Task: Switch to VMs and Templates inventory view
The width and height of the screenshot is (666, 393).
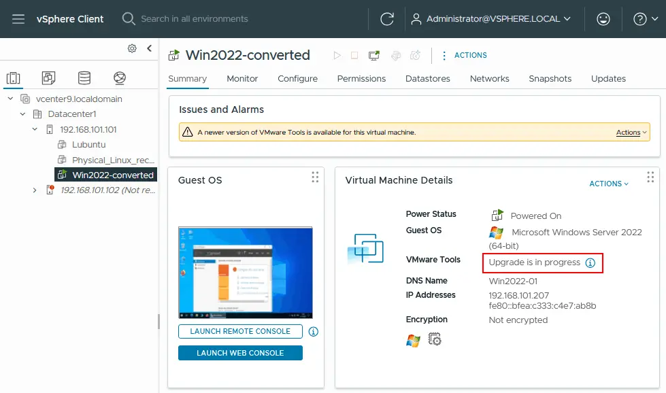Action: pos(48,78)
